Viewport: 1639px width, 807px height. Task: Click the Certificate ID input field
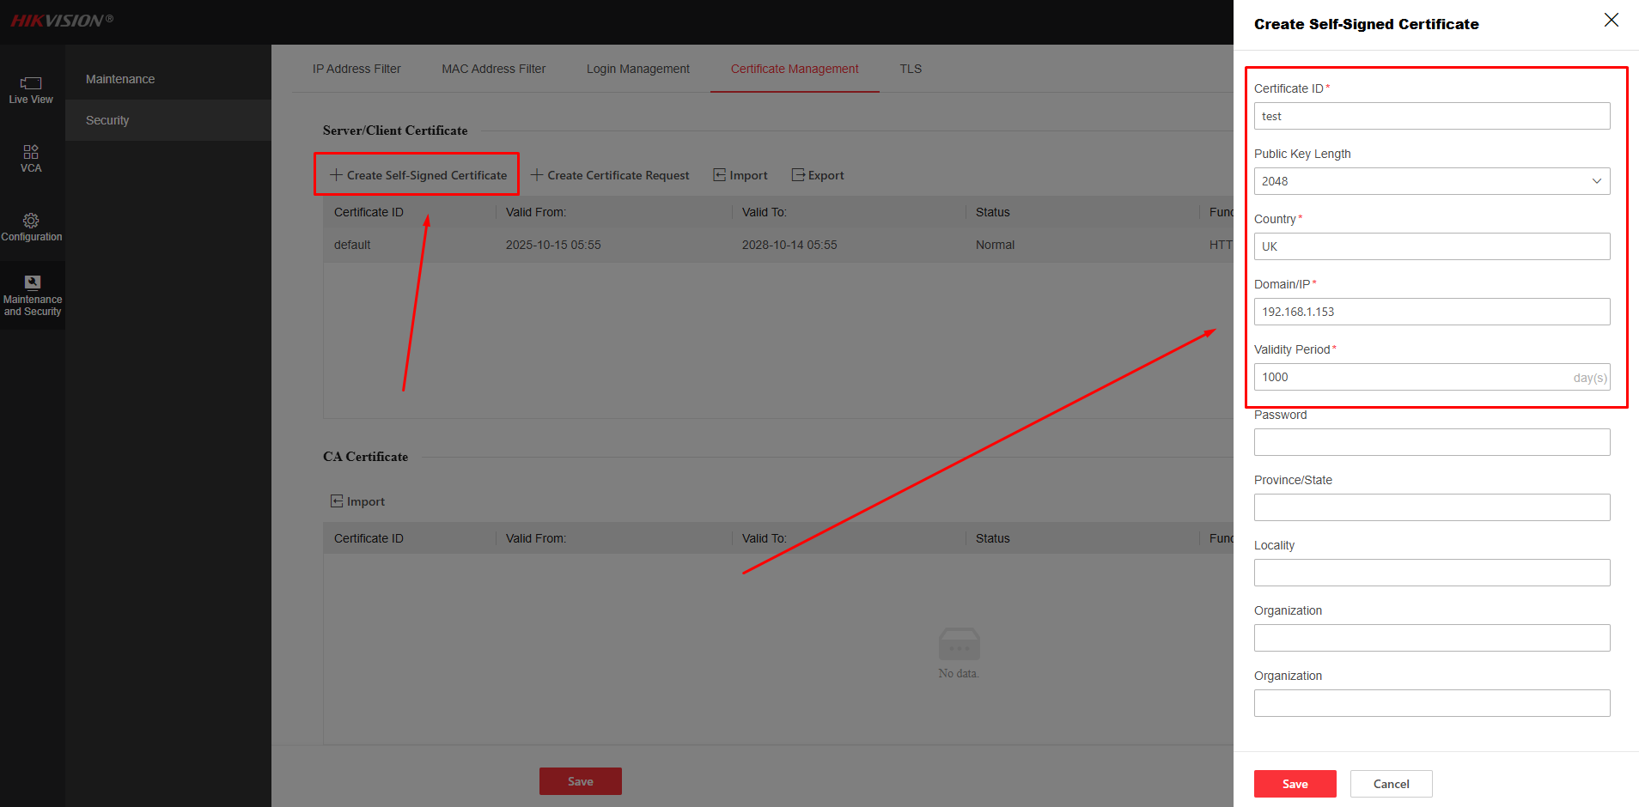pyautogui.click(x=1431, y=116)
